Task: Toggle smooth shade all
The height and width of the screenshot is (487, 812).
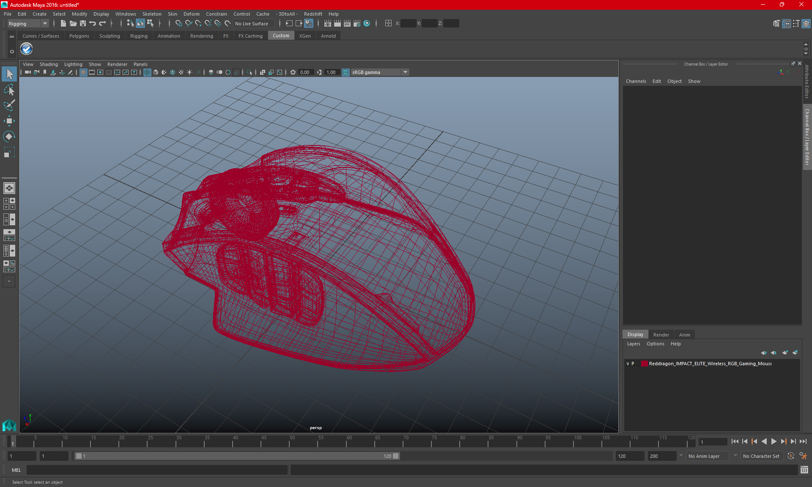Action: coord(156,72)
